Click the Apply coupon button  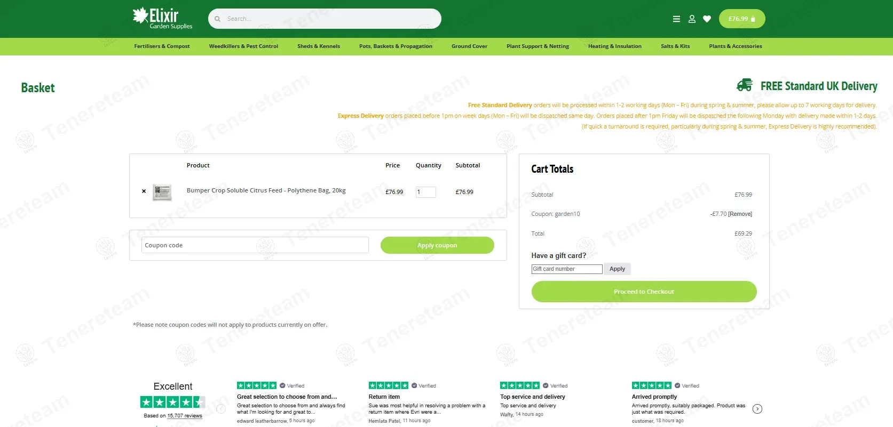pos(437,245)
